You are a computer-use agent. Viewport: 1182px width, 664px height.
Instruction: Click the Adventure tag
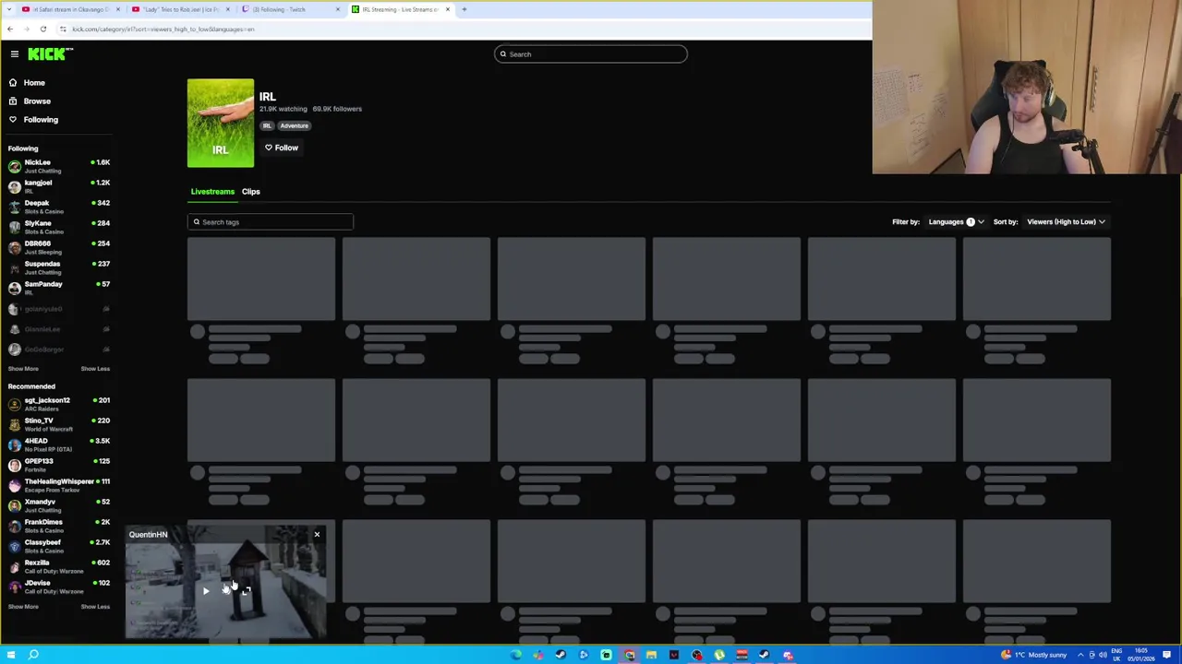pos(294,125)
